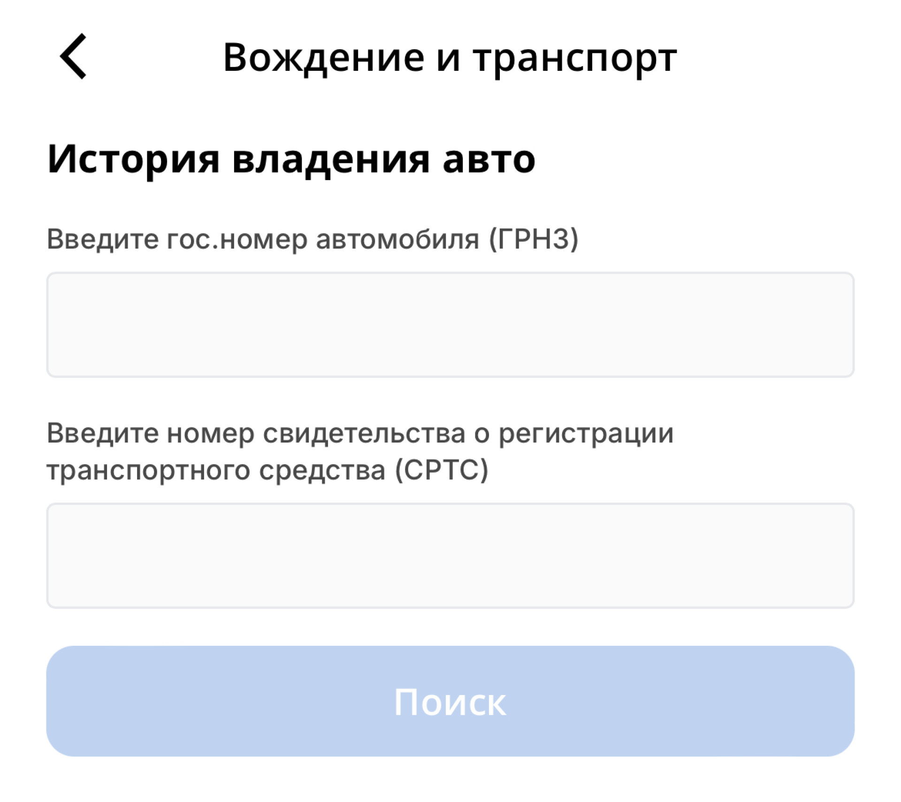Click the Вождение и транспорт header title
Screen dimensions: 901x802
click(450, 57)
